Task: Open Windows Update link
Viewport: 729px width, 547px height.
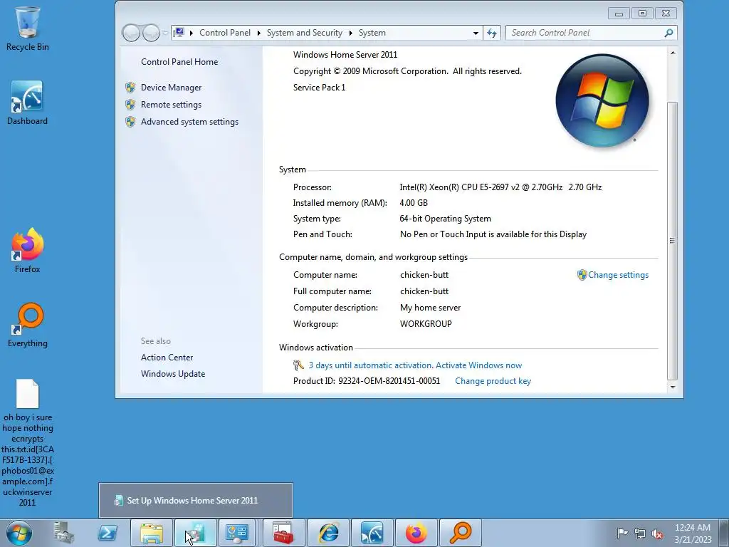Action: (x=173, y=374)
